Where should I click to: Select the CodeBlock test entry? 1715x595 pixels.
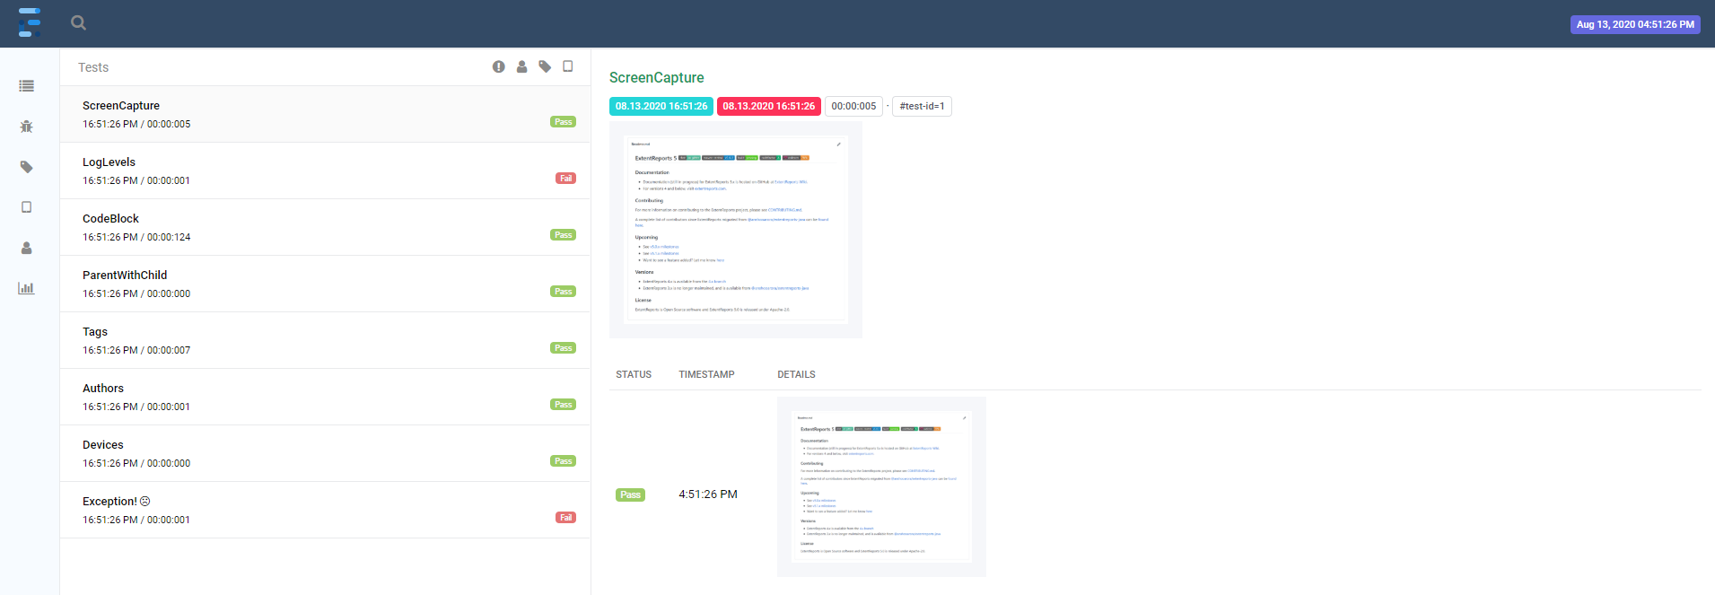click(325, 227)
